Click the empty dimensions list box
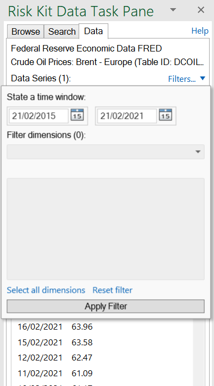The image size is (214, 386). pos(106,229)
